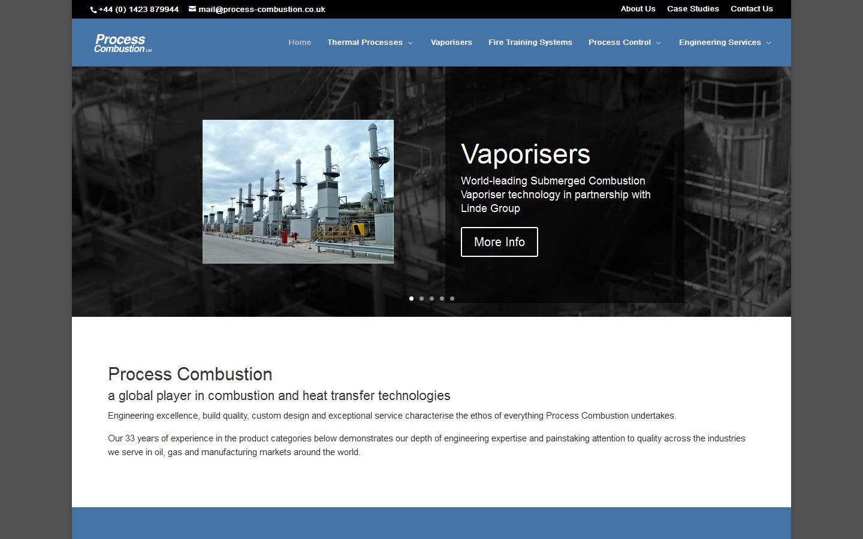Open the Case Studies page
This screenshot has height=539, width=863.
[x=693, y=9]
